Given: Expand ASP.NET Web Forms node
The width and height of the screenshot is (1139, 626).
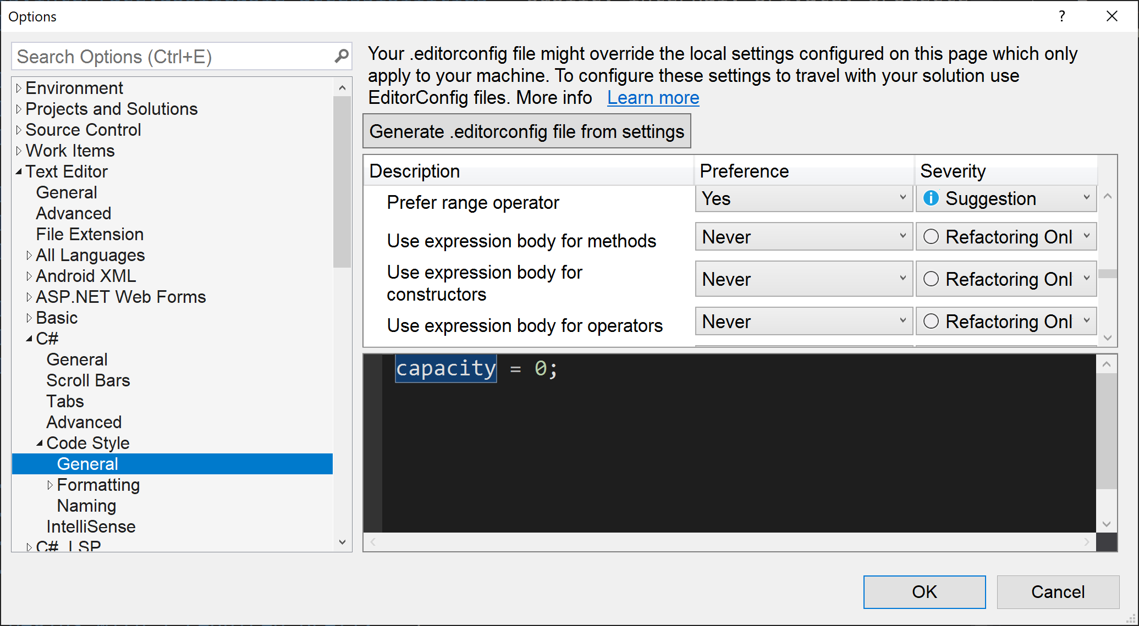Looking at the screenshot, I should (x=29, y=297).
